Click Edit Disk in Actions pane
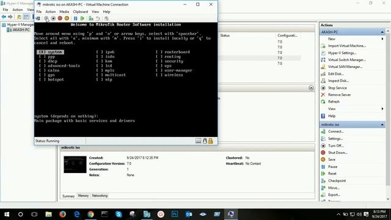Viewport: 391px width, 220px height. click(x=335, y=74)
